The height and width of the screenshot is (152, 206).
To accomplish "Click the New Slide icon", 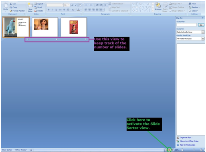I will (30, 5).
